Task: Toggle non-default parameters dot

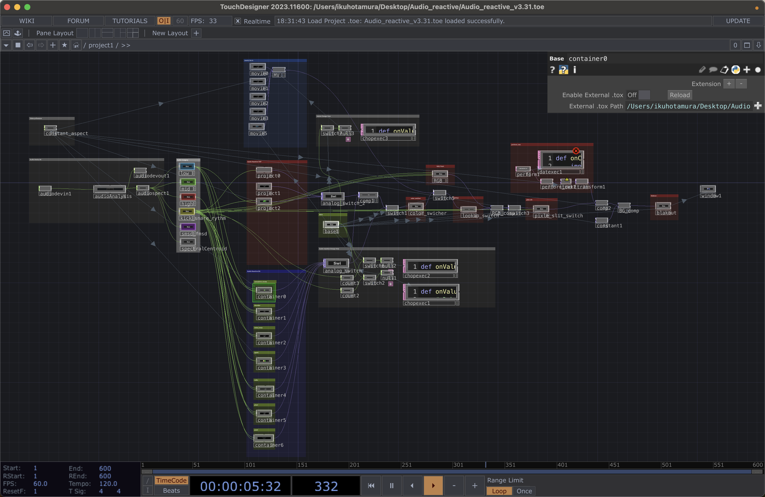Action: tap(758, 70)
